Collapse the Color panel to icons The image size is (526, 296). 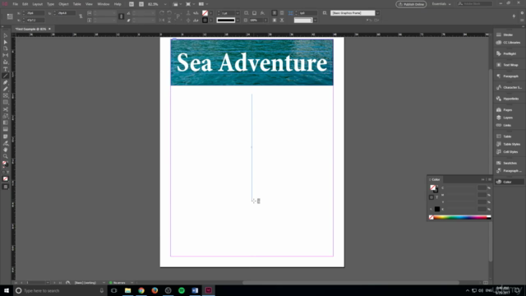[483, 179]
